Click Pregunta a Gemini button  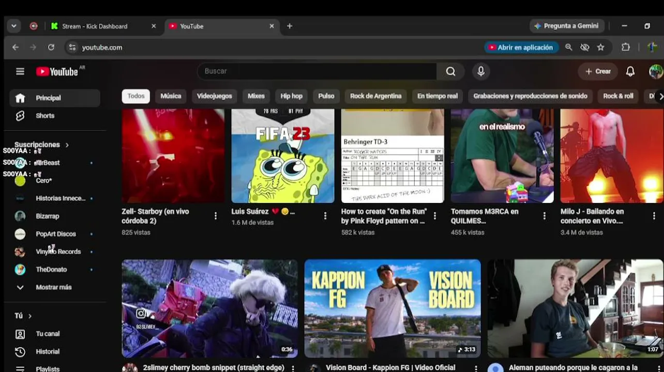pos(567,26)
